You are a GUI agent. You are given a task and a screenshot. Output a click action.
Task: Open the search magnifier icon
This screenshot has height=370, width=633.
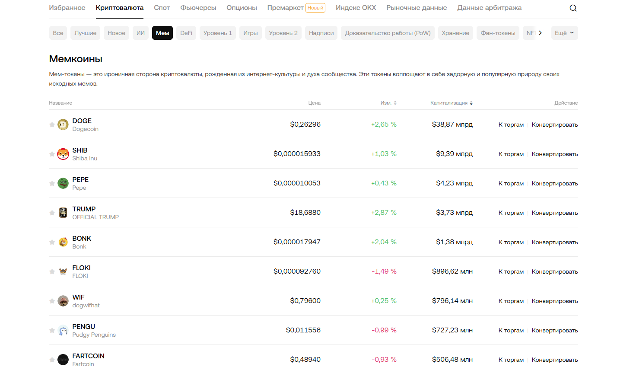pos(573,8)
